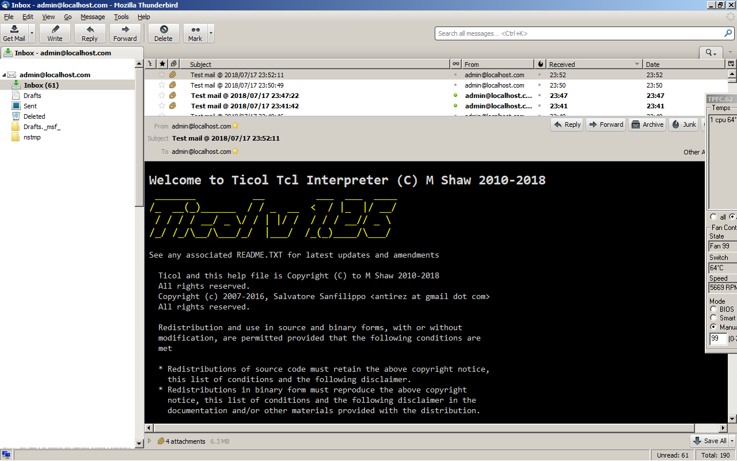This screenshot has width=737, height=461.
Task: Sort by the read-status glasses column
Action: 456,64
